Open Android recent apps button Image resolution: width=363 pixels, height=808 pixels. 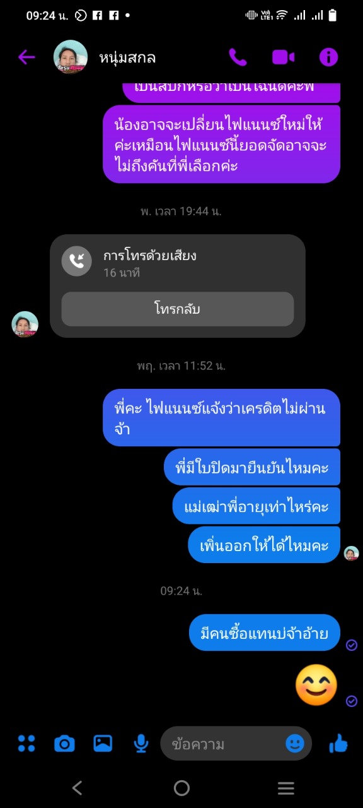[x=286, y=788]
